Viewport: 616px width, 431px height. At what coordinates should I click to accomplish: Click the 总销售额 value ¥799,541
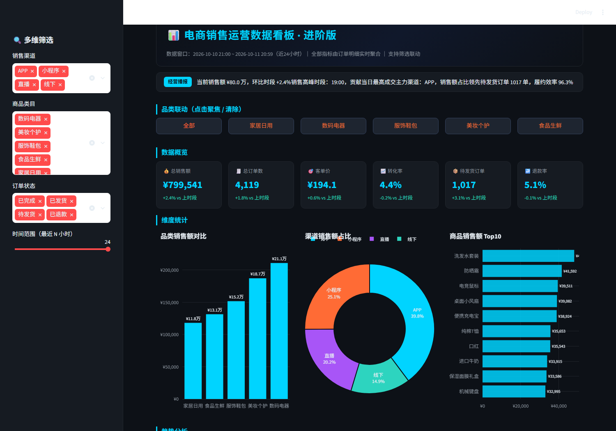click(183, 185)
